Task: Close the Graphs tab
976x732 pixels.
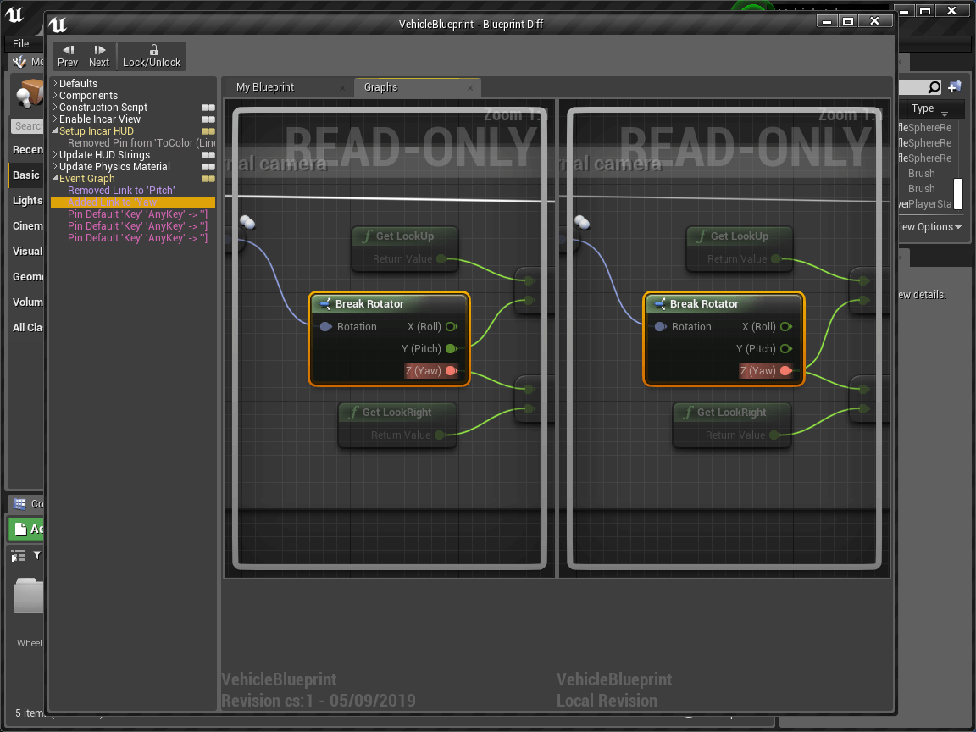Action: [470, 87]
